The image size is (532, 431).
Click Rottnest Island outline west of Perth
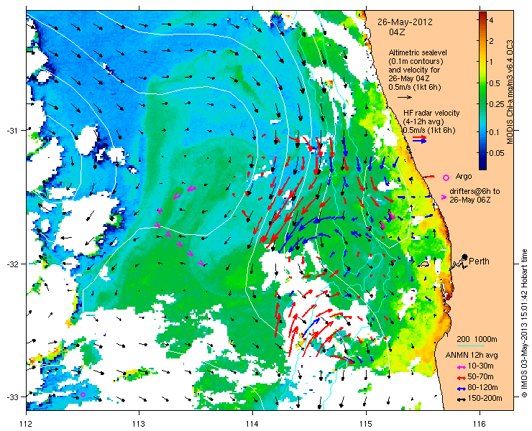423,264
